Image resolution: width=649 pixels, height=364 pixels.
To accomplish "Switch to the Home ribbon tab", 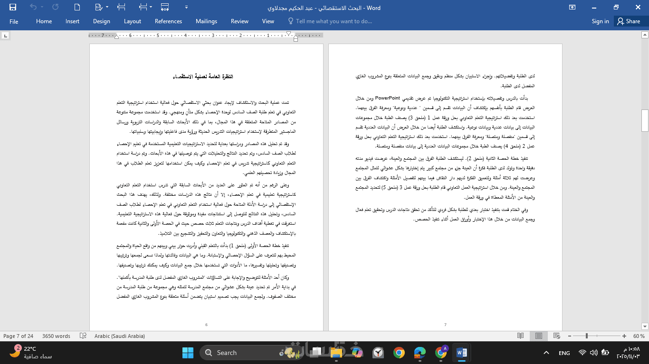I will coord(44,21).
